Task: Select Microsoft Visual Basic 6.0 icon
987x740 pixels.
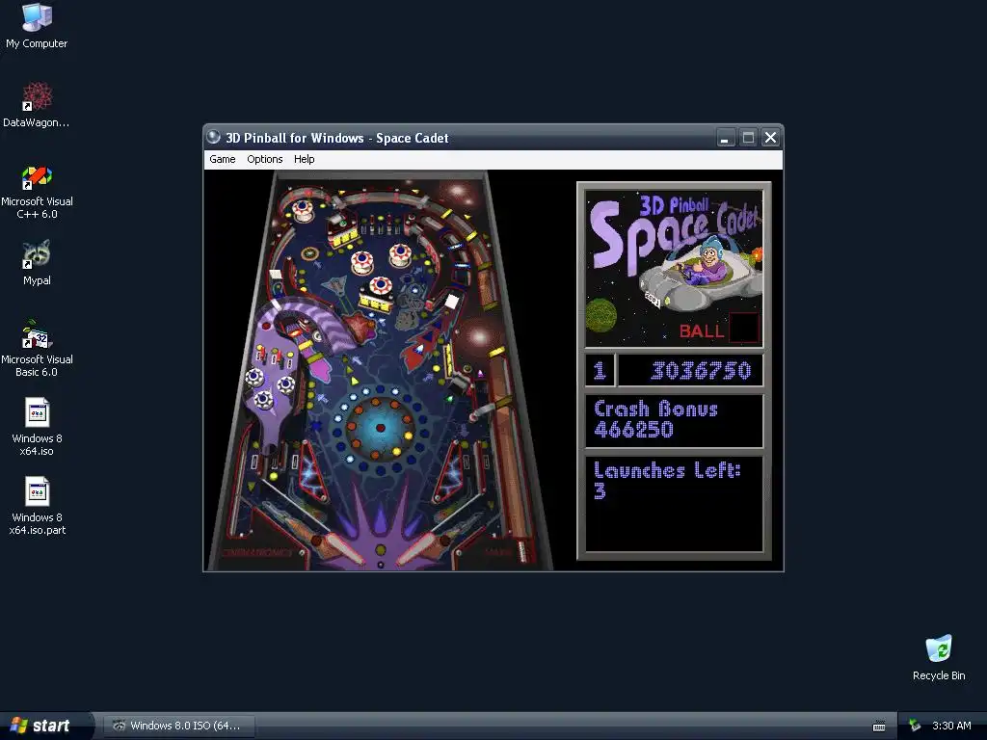Action: pos(37,349)
